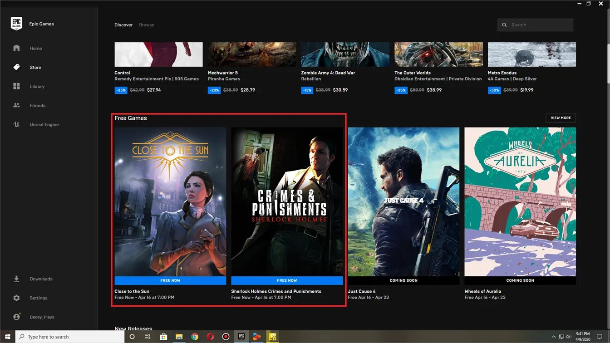This screenshot has height=343, width=610.
Task: Click COMING SOON under Just Cause 4
Action: (x=403, y=280)
